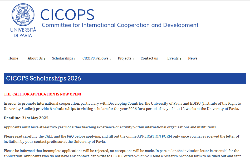Expand the About Us submenu arrow
Screen dimensions: 250x157
coord(45,59)
